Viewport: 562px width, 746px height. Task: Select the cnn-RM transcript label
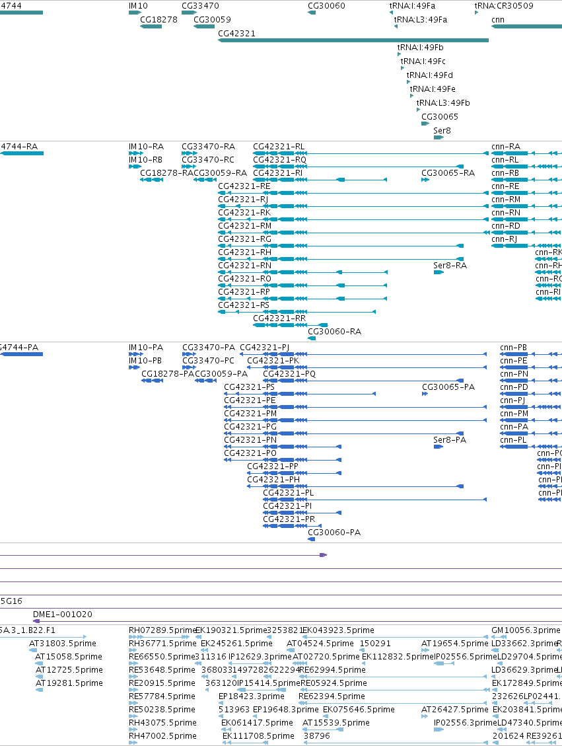(506, 200)
